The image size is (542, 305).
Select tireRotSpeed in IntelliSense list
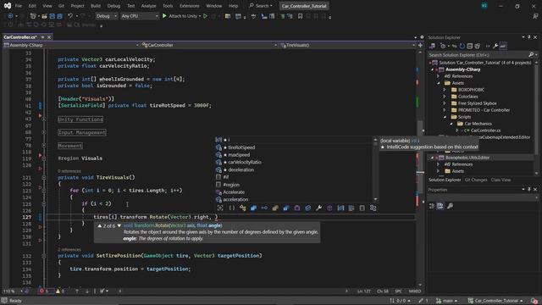click(294, 147)
